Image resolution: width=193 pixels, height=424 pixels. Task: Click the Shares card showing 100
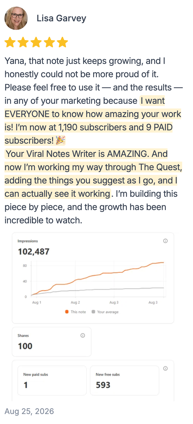coord(52,342)
